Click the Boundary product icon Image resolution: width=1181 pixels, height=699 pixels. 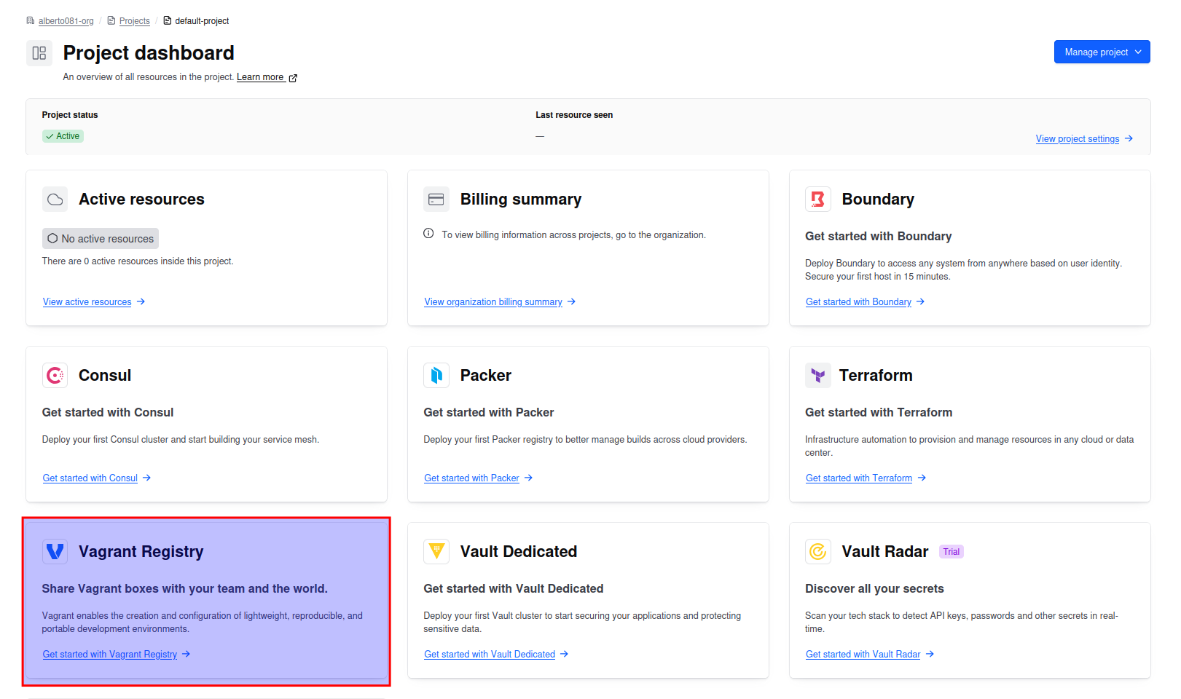[x=817, y=200]
